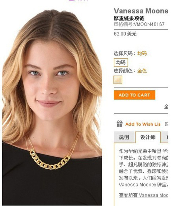Open the partially hidden third tab
This screenshot has height=206, width=173.
click(x=165, y=137)
